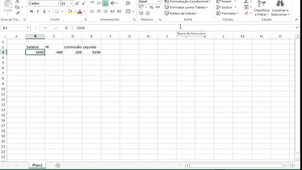Decrease indent in alignment group
The height and width of the screenshot is (170, 302).
(x=112, y=11)
